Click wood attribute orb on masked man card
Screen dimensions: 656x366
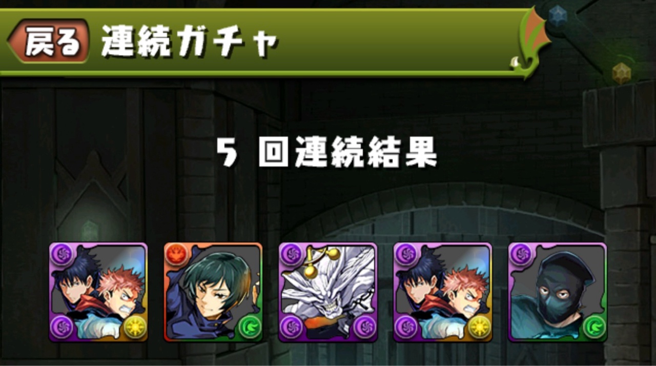(x=595, y=329)
